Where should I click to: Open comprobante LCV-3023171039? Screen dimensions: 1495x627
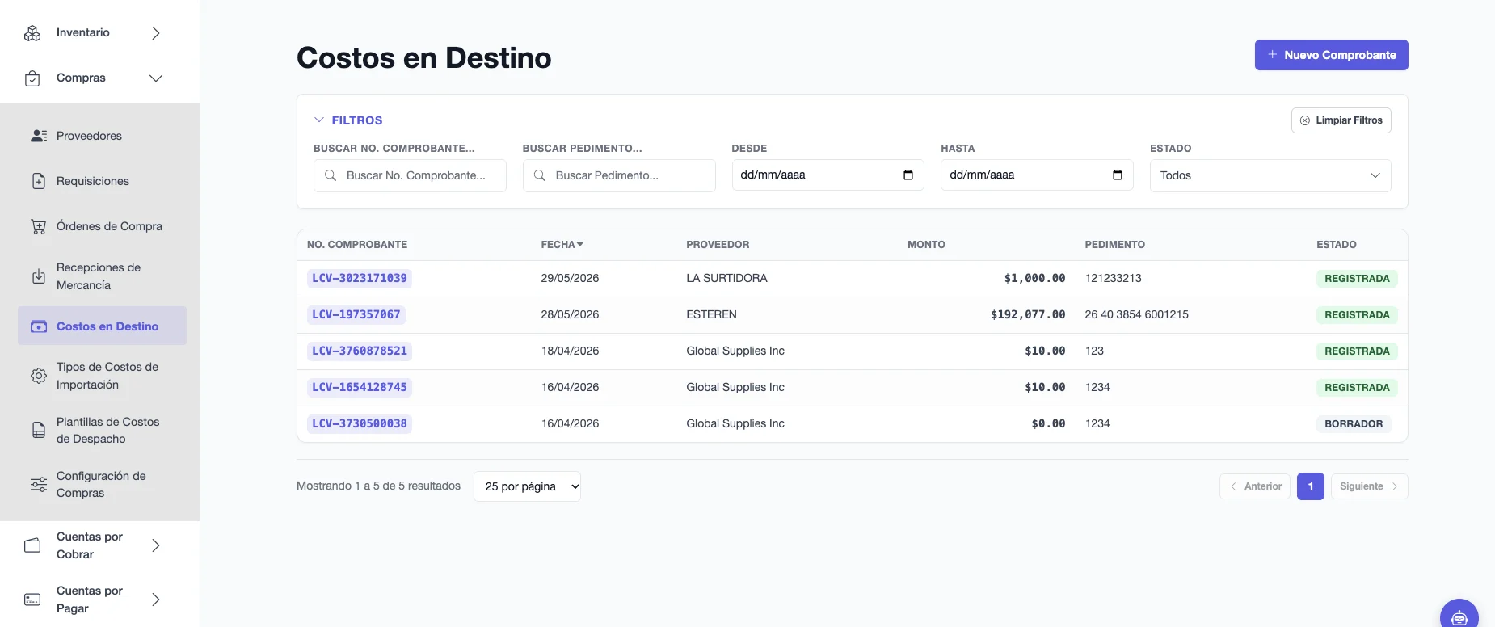[x=360, y=278]
